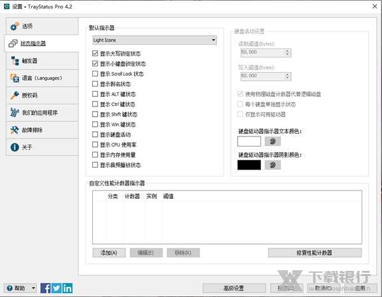Enable 显示 CPU 使用率 checkbox
The width and height of the screenshot is (382, 297).
[95, 145]
